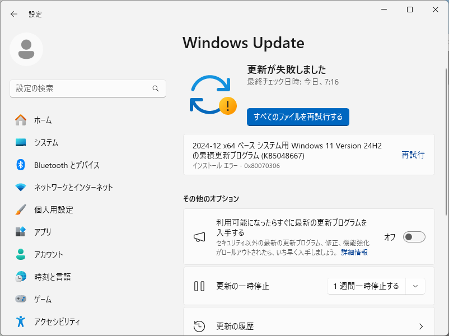
Task: Open the ホーム menu label
Action: click(x=43, y=120)
